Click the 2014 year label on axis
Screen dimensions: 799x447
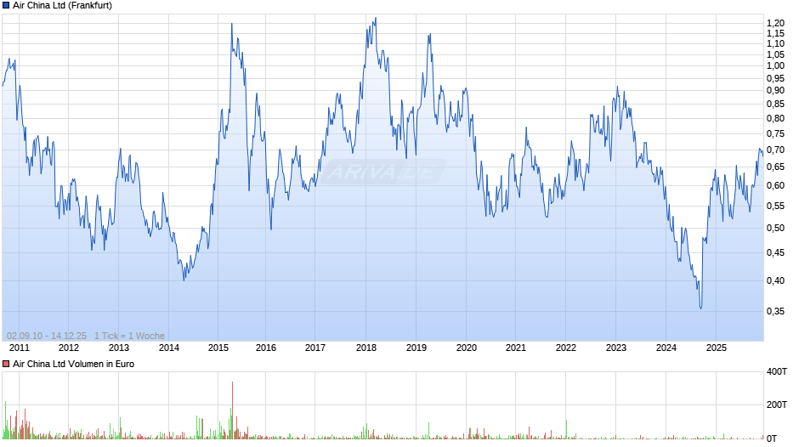tap(169, 348)
